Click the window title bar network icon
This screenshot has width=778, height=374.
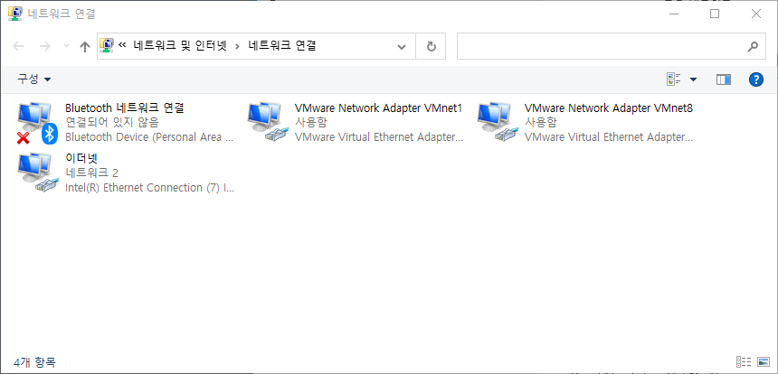click(14, 14)
